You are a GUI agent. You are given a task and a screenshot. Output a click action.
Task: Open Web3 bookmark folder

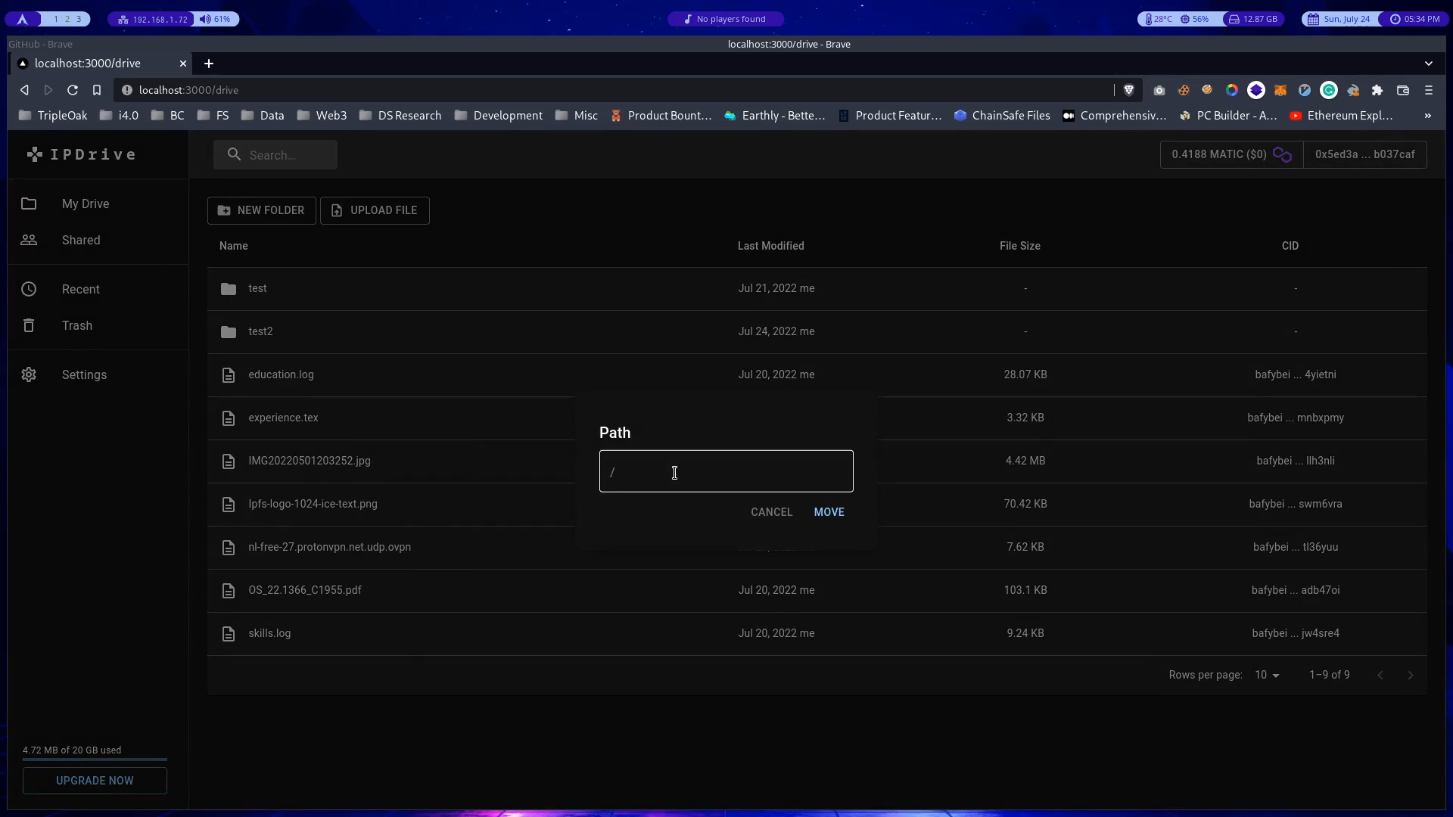click(322, 116)
